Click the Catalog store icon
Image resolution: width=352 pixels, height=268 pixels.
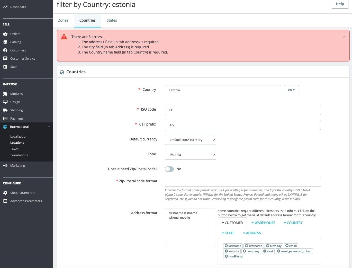(5, 42)
